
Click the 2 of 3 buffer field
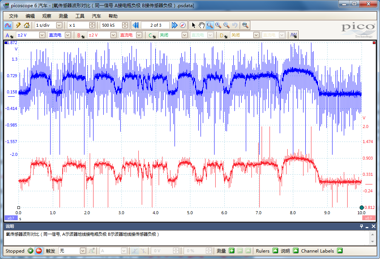[155, 25]
